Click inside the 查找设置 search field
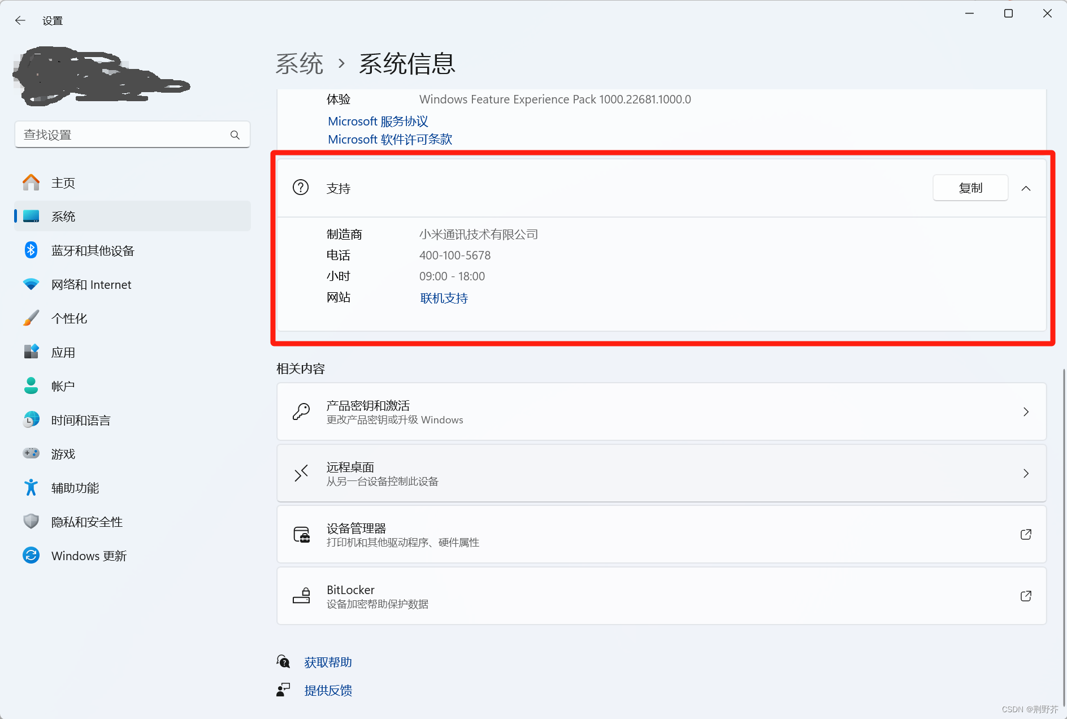Viewport: 1067px width, 719px height. point(113,135)
